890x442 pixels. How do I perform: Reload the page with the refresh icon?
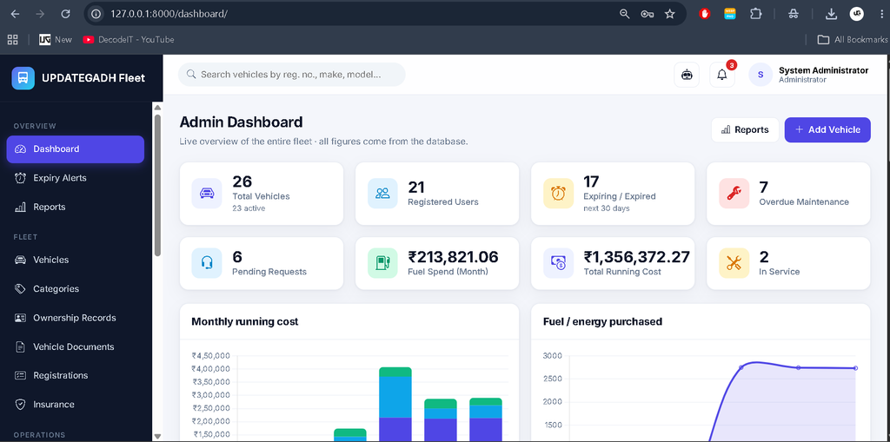coord(65,14)
